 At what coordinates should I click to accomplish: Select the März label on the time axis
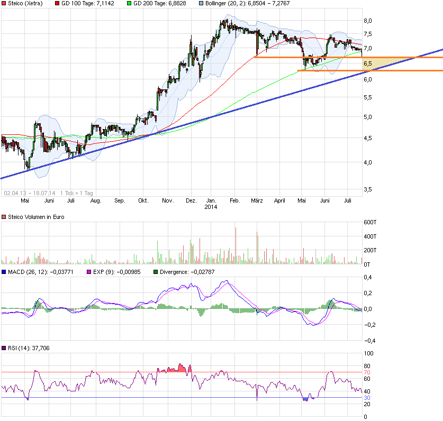[x=257, y=200]
